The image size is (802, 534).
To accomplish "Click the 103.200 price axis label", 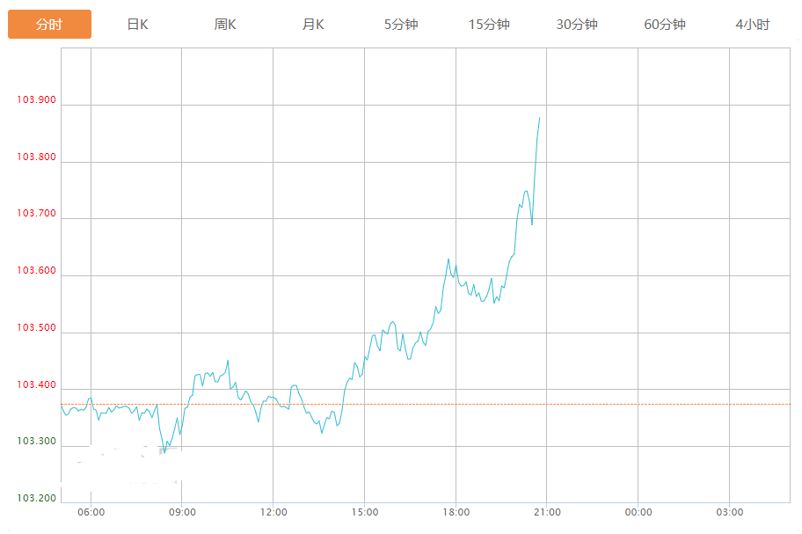I will tap(36, 499).
